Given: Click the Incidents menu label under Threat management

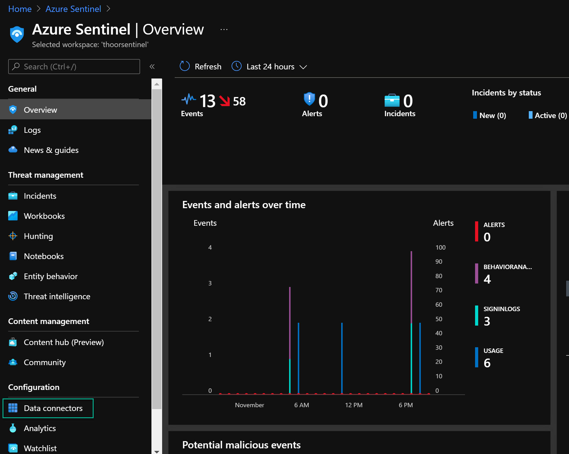Looking at the screenshot, I should (40, 196).
